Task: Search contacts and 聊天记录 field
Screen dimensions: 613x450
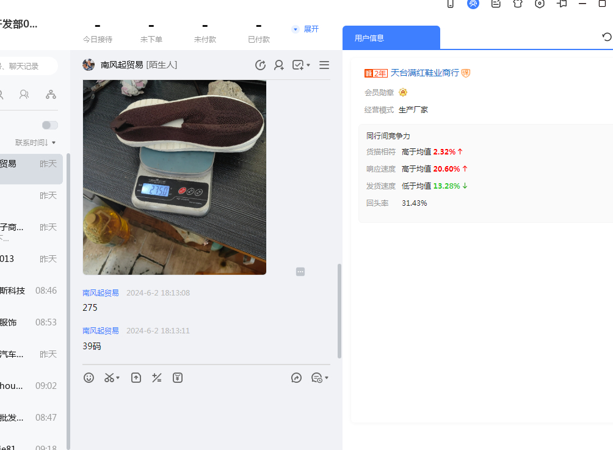Action: [27, 66]
